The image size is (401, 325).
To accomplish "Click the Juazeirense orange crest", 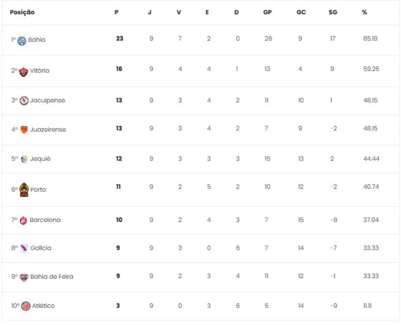I will tap(24, 130).
